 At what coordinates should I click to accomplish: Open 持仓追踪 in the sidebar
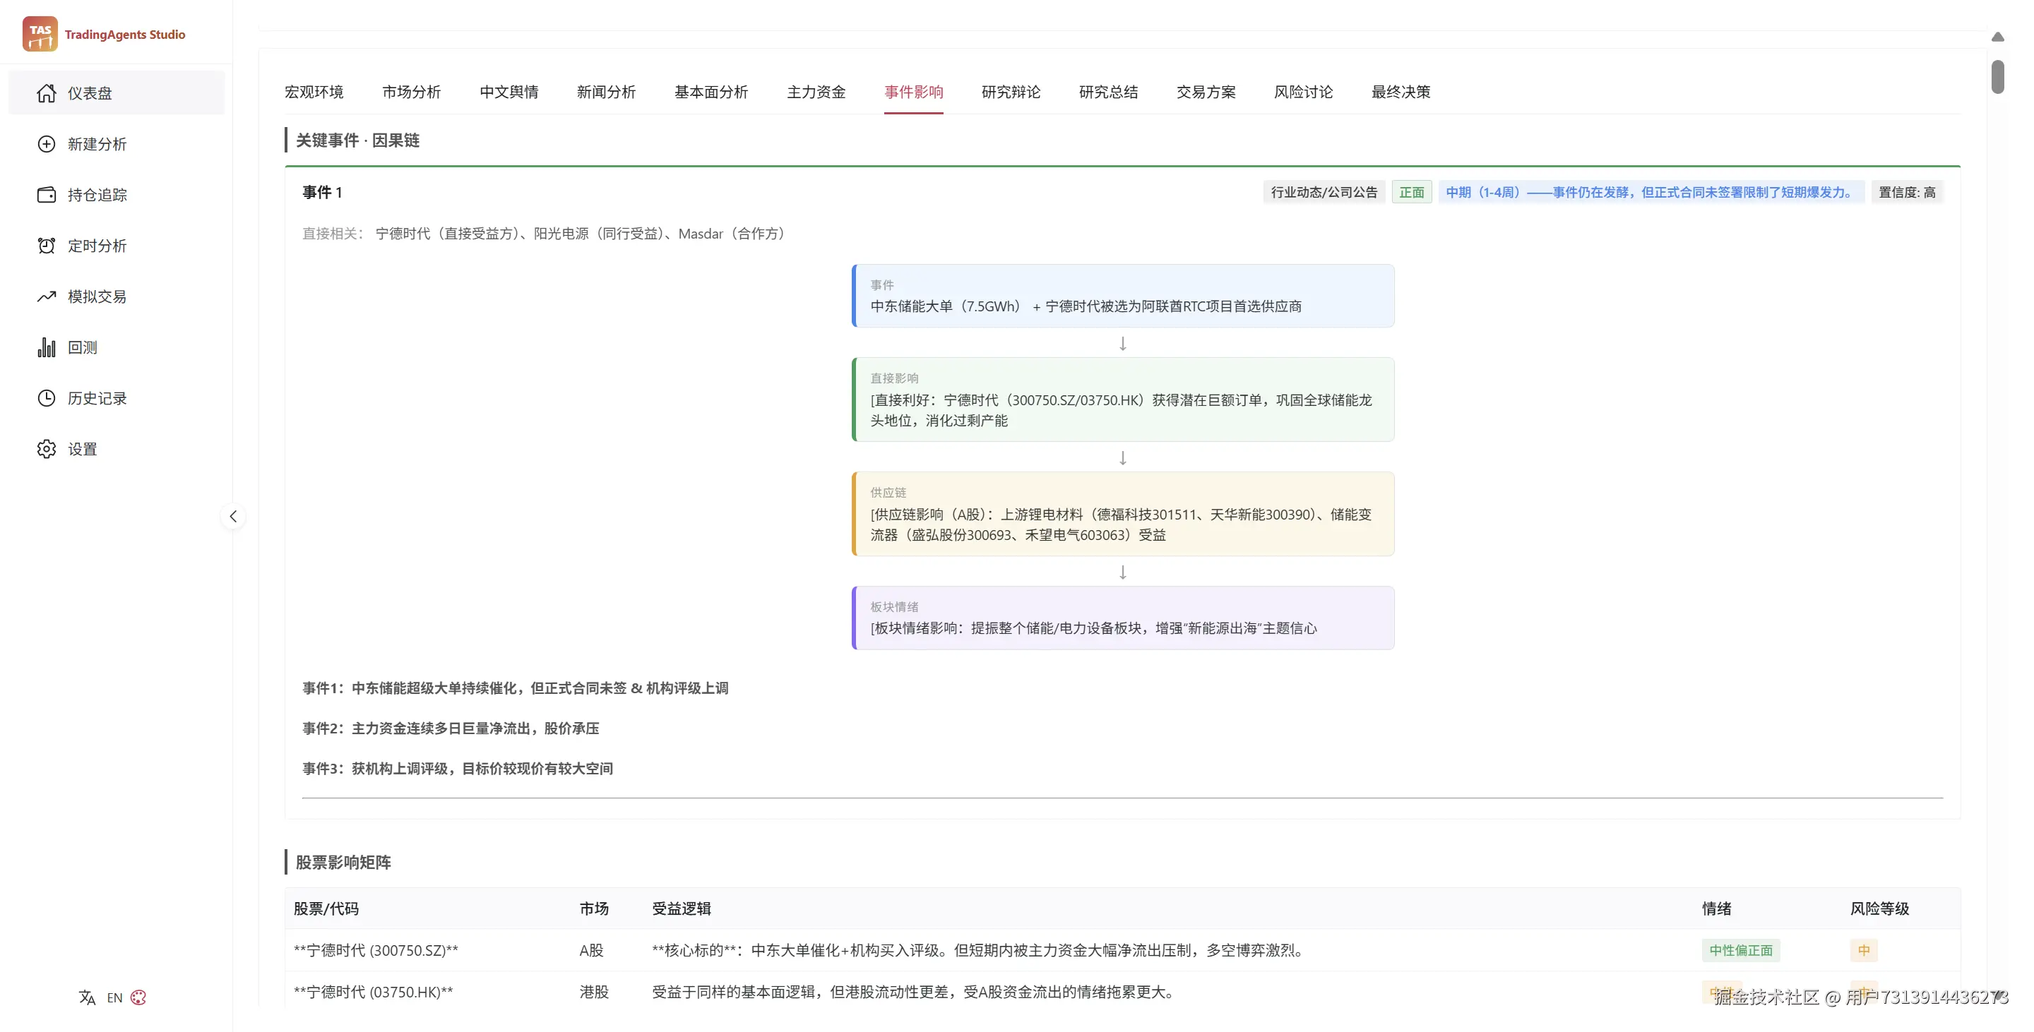116,195
